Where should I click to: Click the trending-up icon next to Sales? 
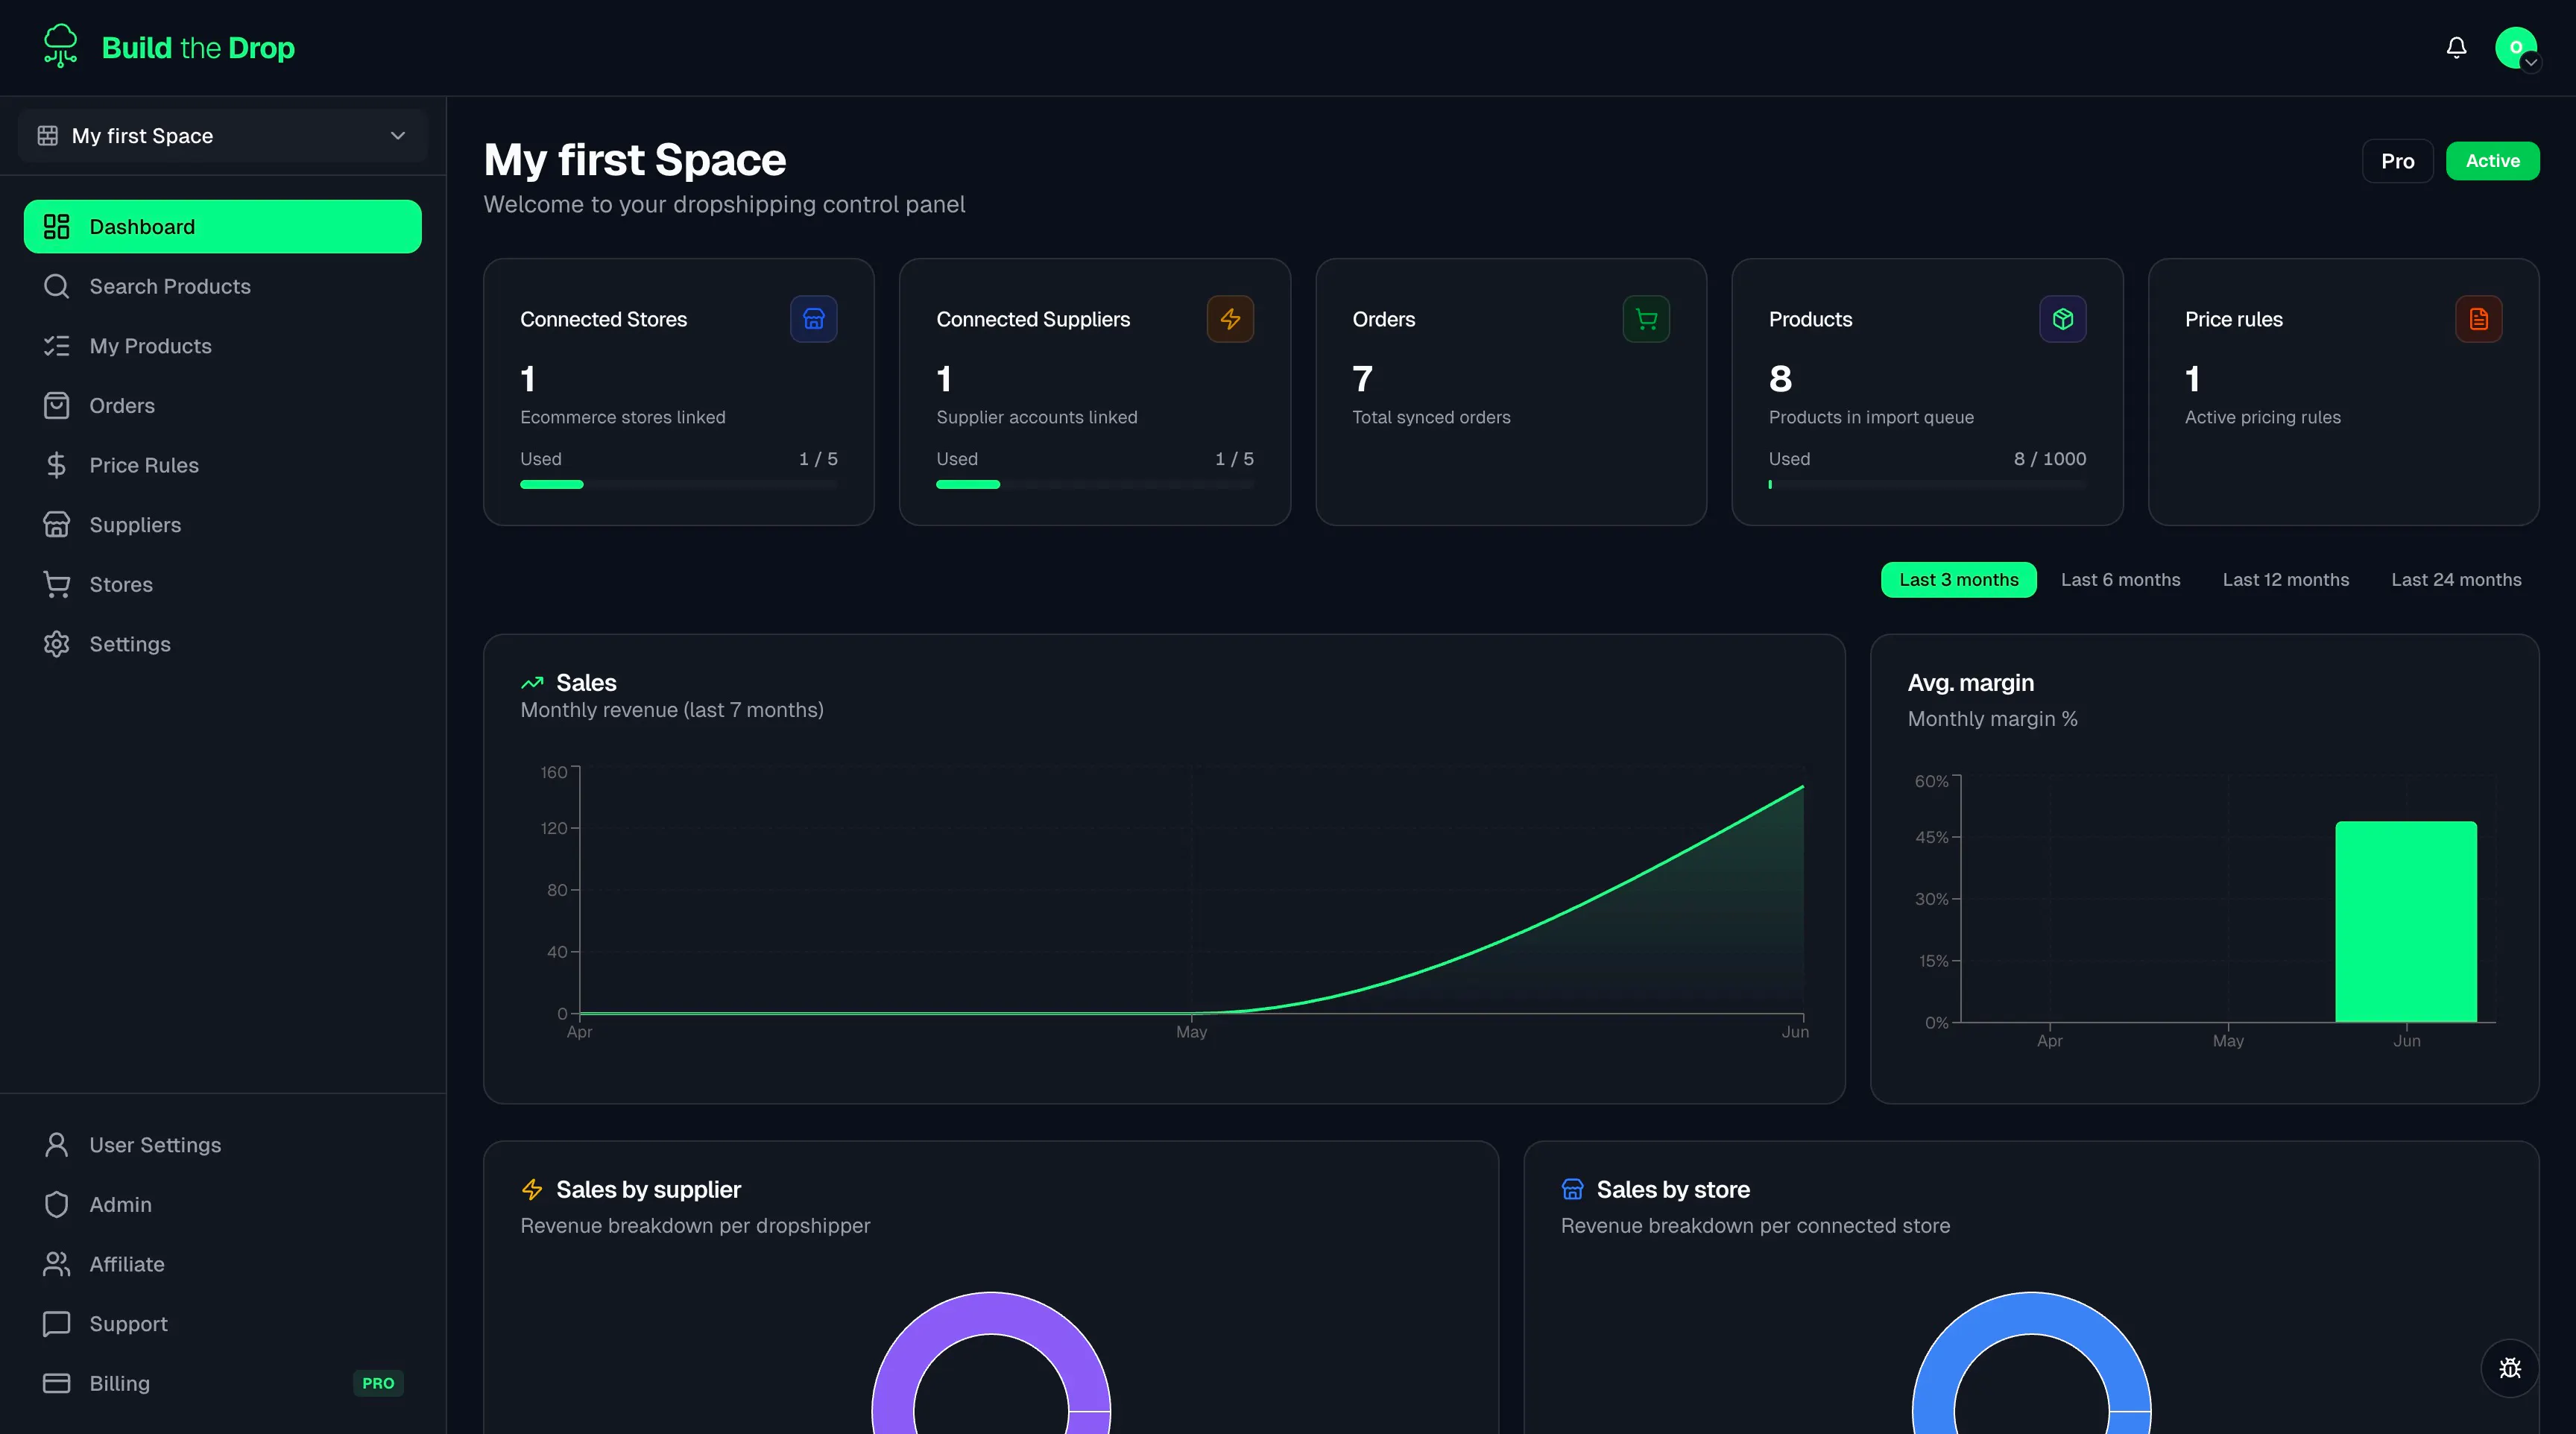click(532, 683)
